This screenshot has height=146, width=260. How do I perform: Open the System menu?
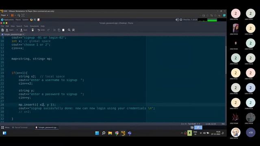pos(25,20)
